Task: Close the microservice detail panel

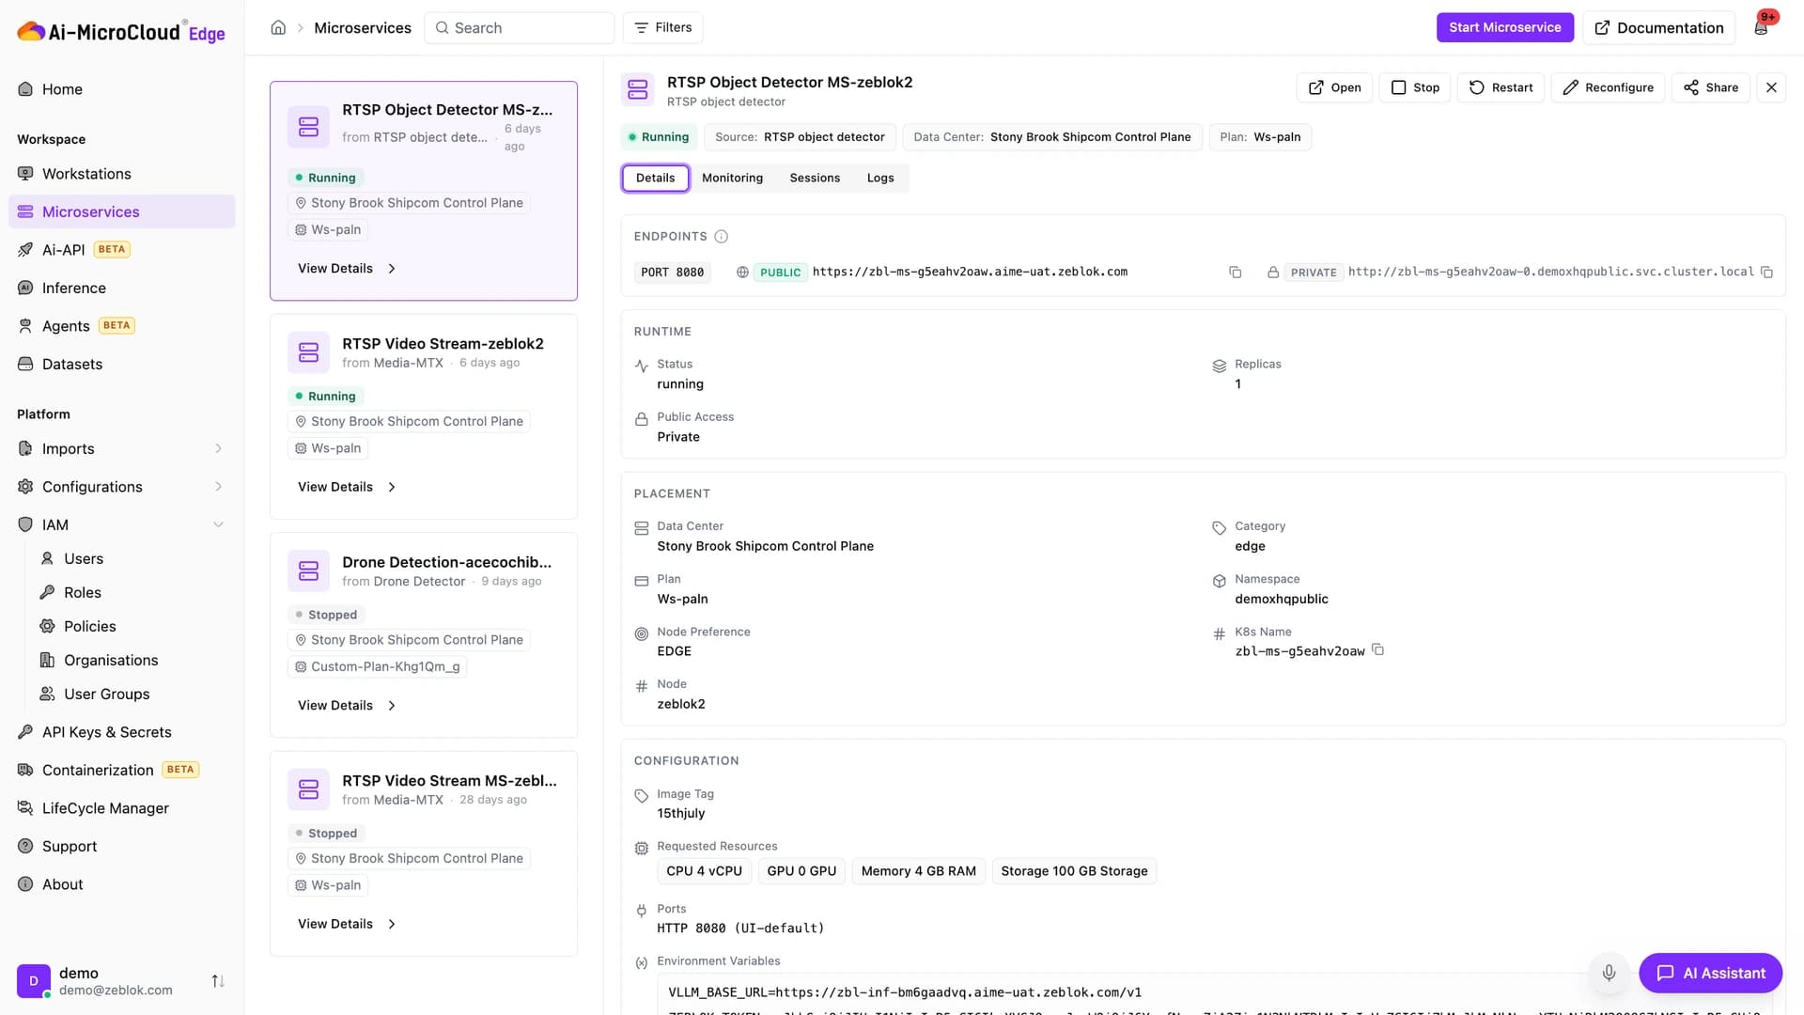Action: 1771,87
